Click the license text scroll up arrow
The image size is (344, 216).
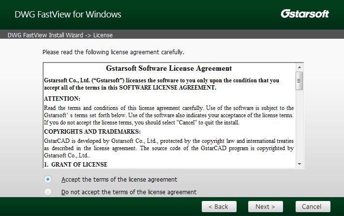[x=299, y=67]
